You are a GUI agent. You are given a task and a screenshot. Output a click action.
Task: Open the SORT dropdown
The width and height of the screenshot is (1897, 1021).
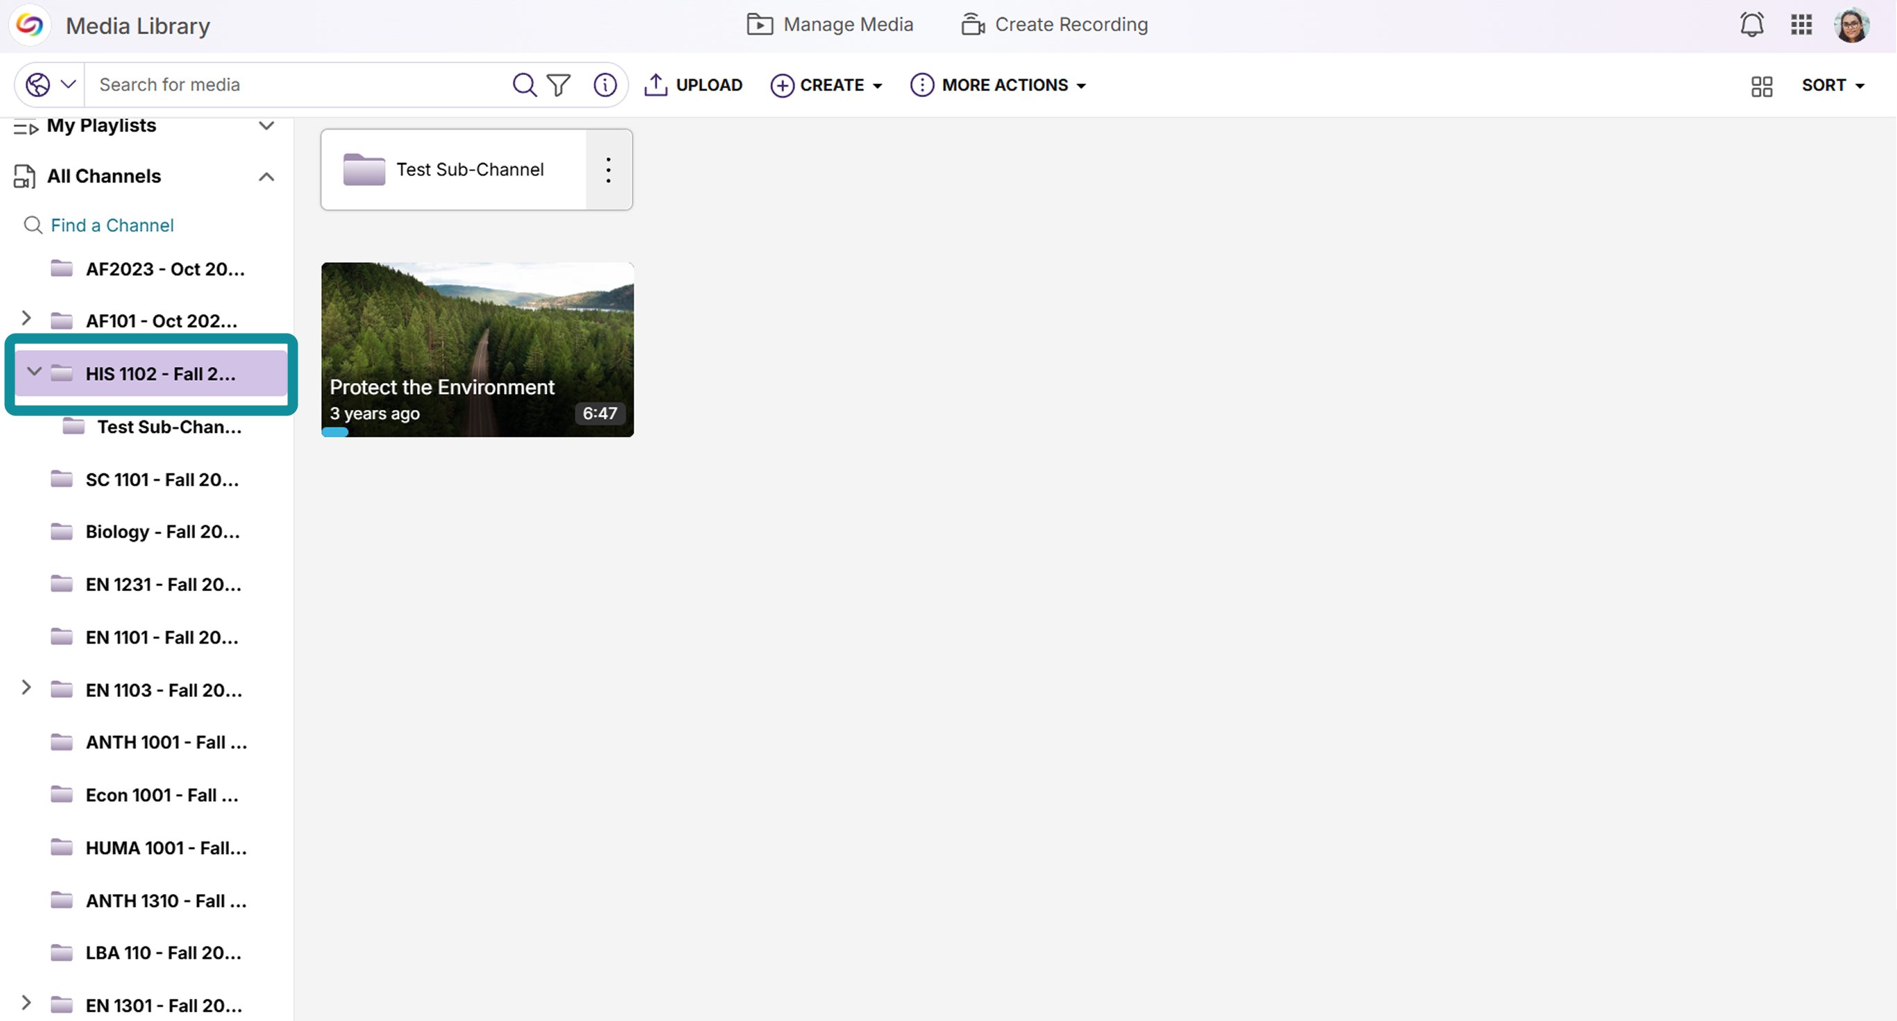(1832, 85)
